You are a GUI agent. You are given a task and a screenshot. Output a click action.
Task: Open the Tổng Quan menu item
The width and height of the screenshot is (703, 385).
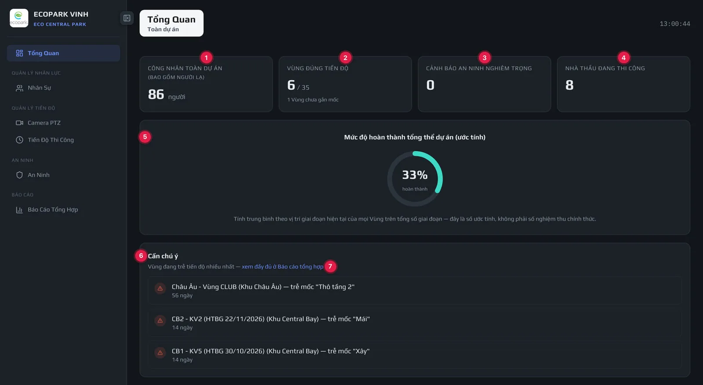(63, 53)
